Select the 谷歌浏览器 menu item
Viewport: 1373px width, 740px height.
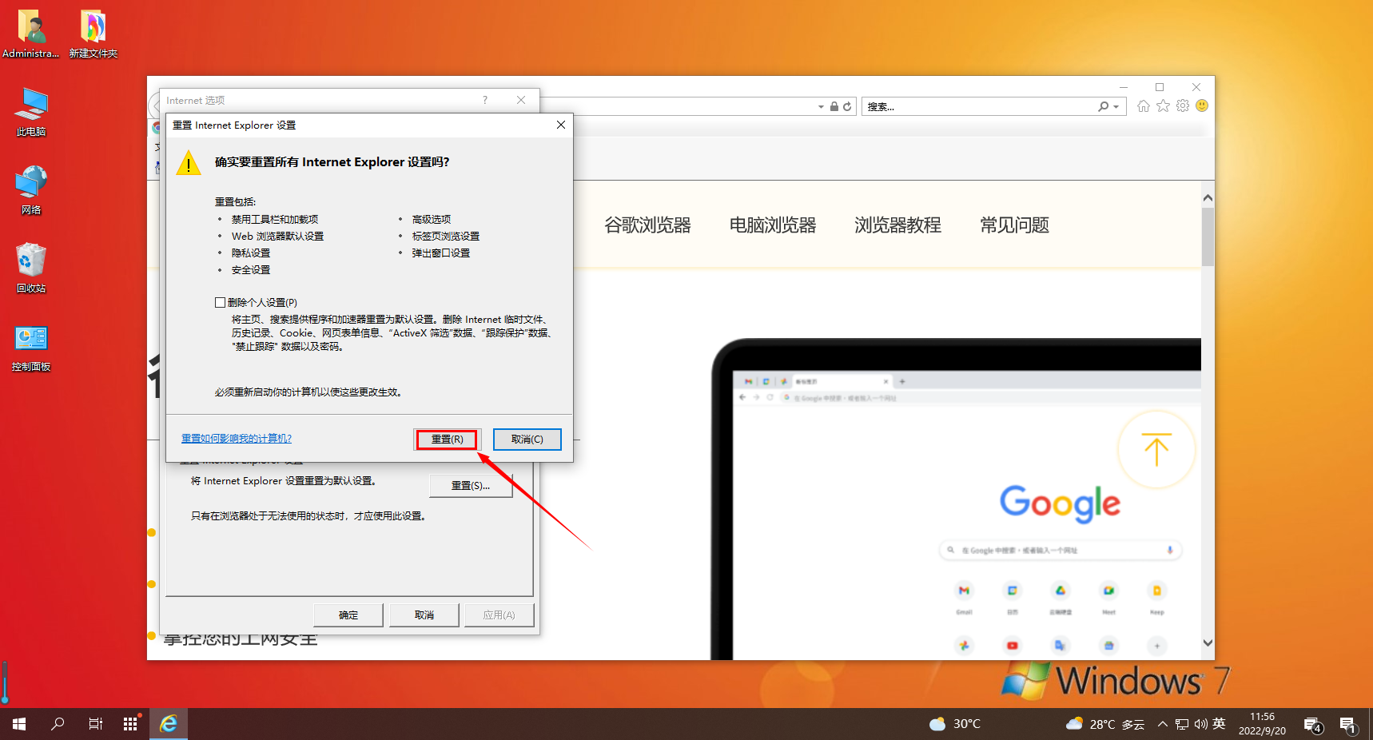pos(648,225)
